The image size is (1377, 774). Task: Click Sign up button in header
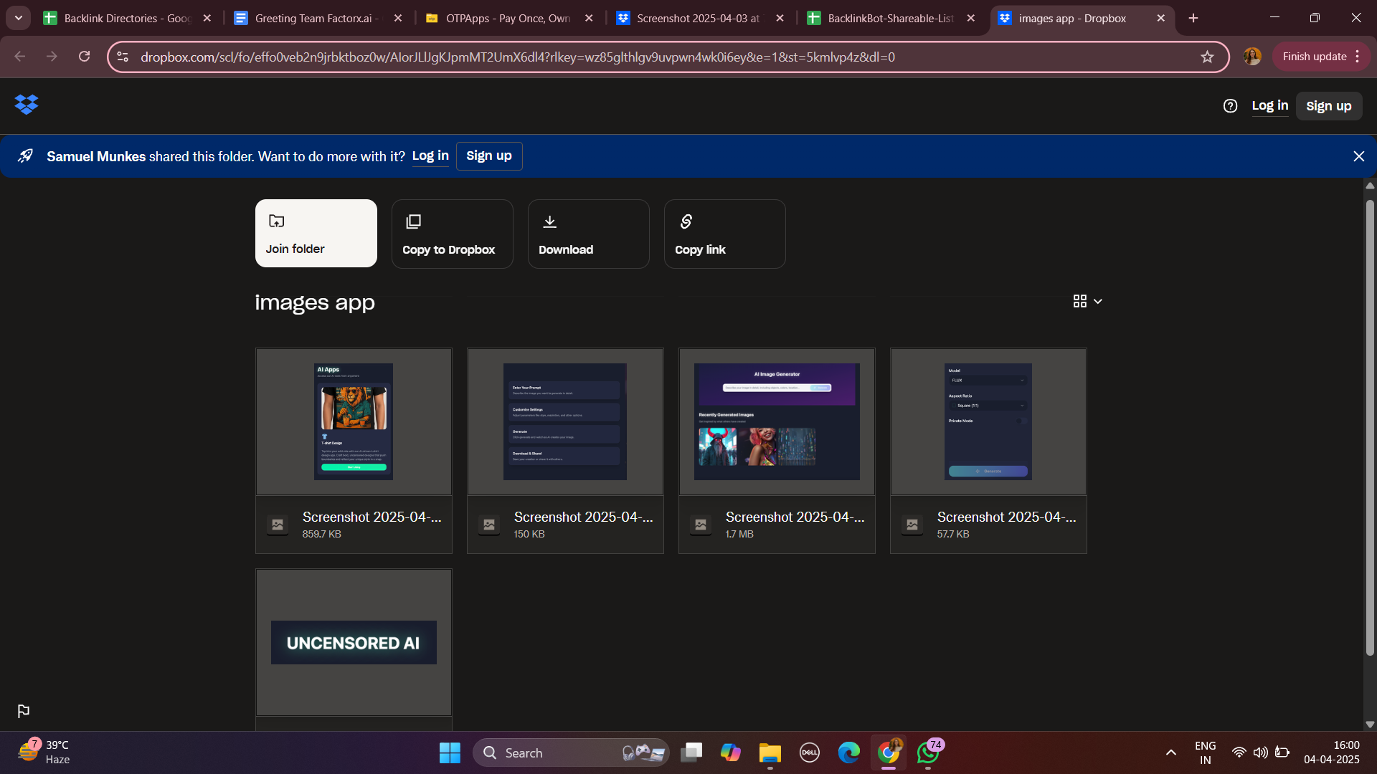click(1329, 106)
